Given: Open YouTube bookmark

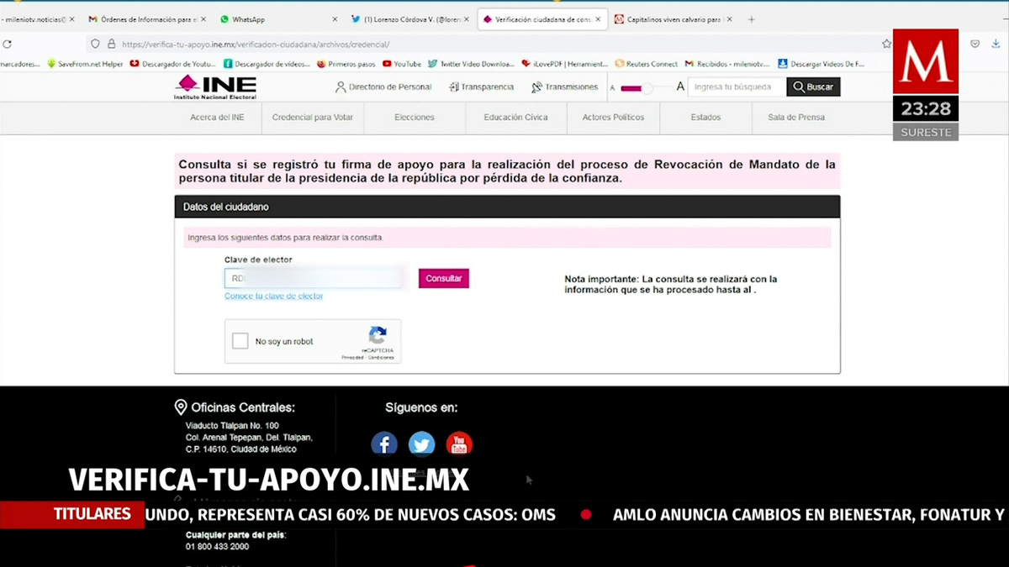Looking at the screenshot, I should pos(402,64).
